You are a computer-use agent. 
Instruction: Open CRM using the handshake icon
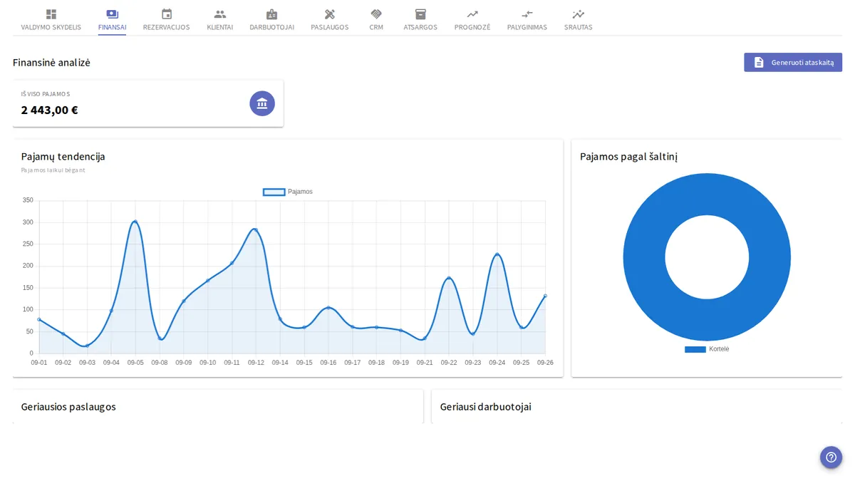(376, 14)
